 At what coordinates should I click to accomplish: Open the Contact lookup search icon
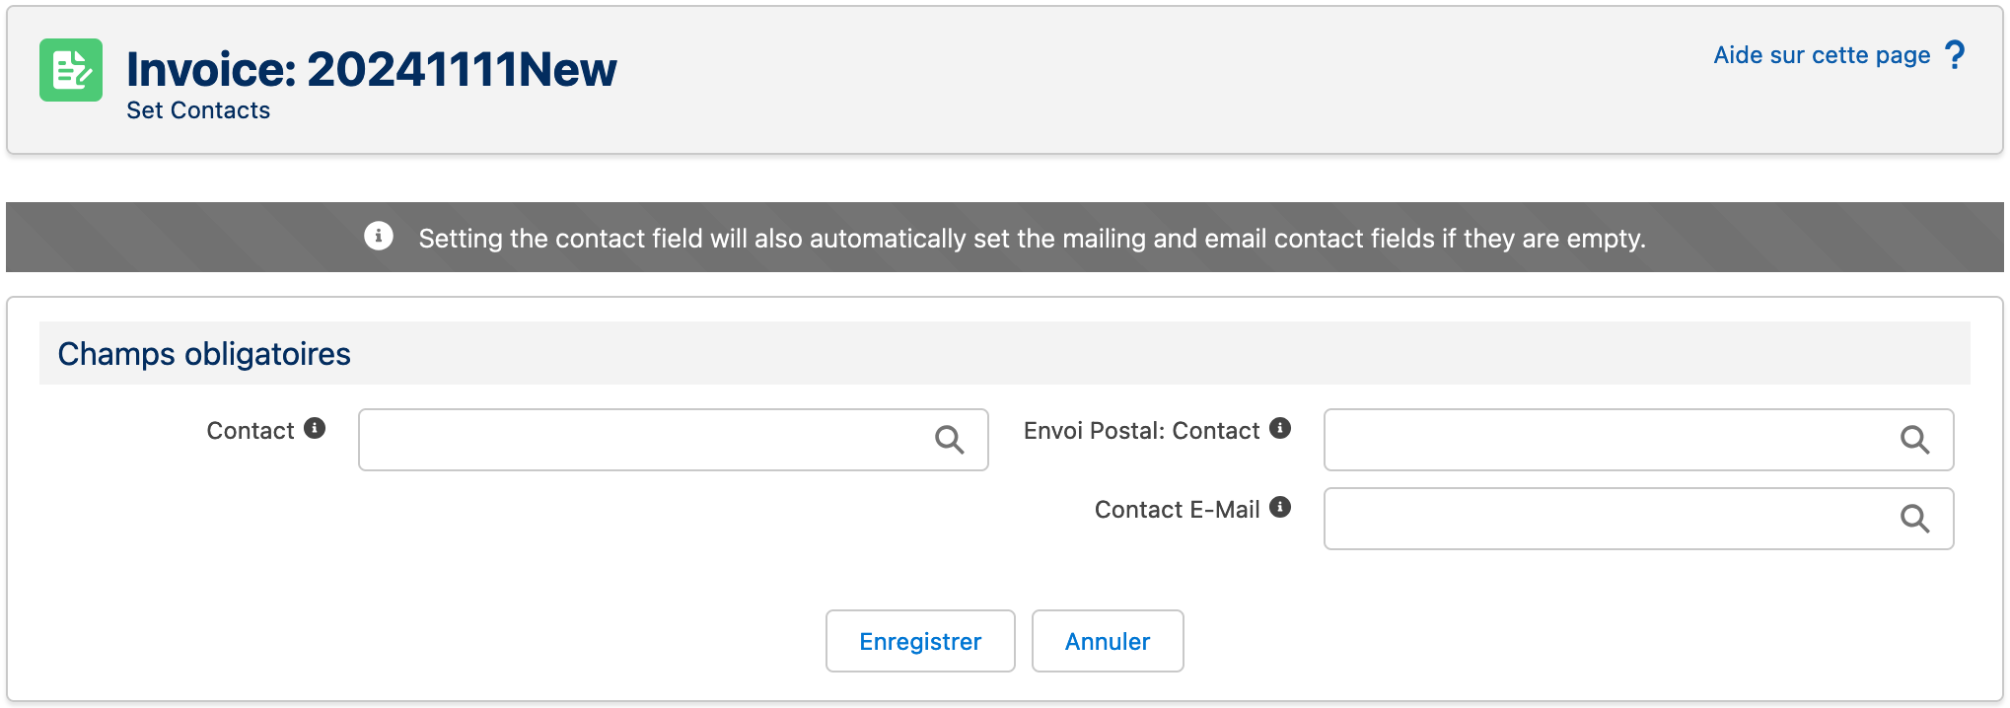(x=950, y=440)
